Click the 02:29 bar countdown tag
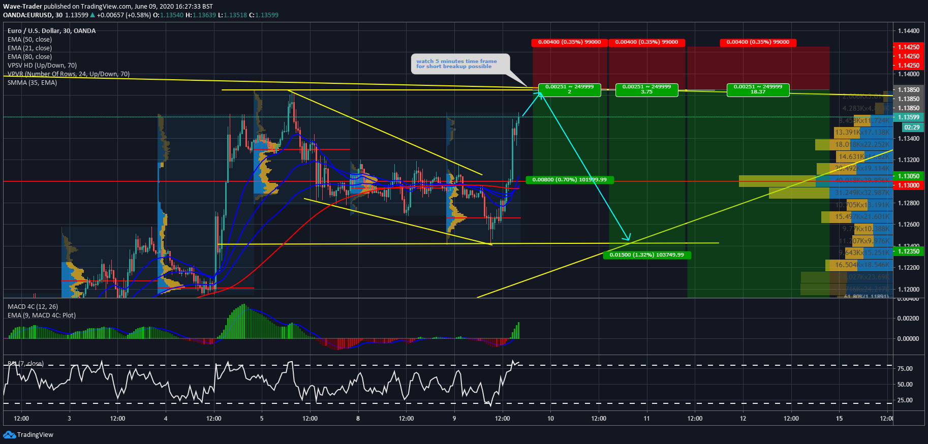This screenshot has height=444, width=928. (912, 128)
